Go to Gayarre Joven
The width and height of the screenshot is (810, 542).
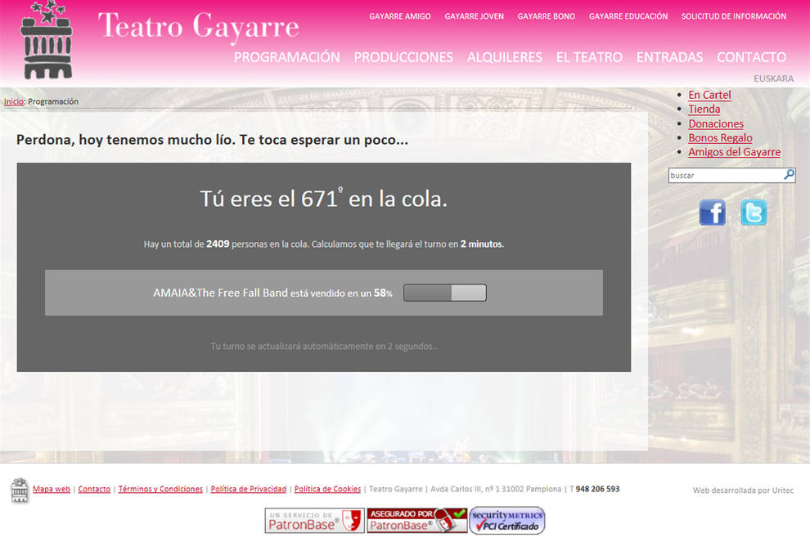tap(475, 16)
